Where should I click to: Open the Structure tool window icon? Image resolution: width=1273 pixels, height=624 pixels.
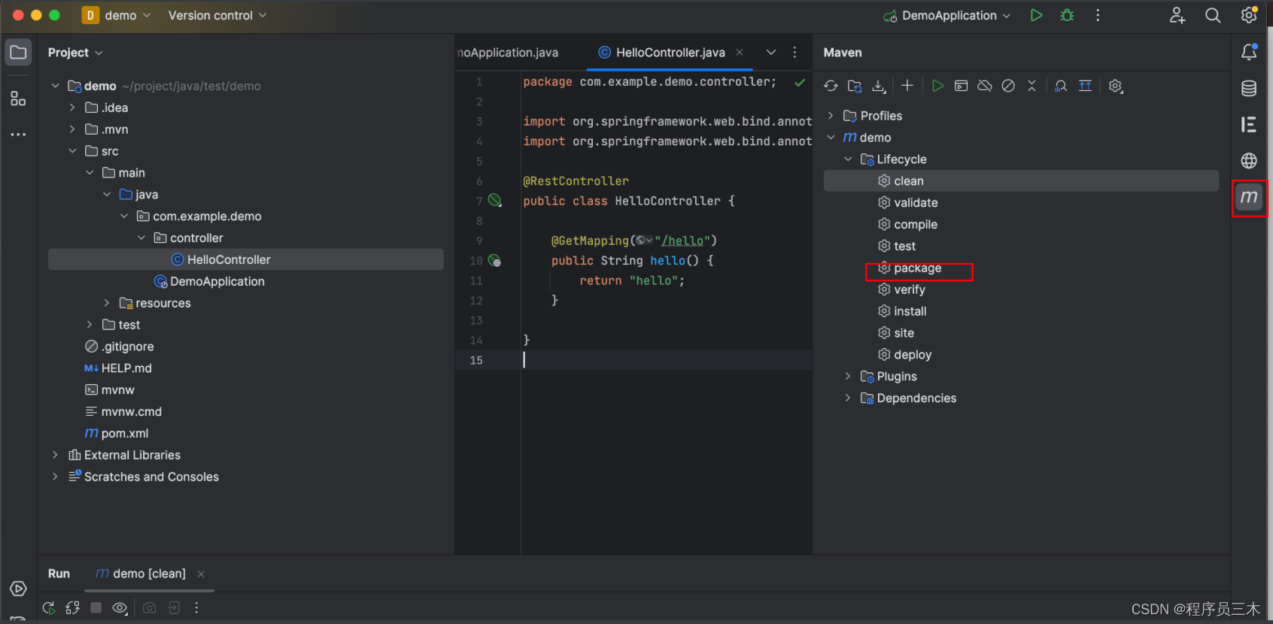tap(18, 98)
